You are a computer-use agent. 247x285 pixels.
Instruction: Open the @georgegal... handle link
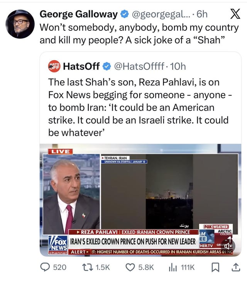(161, 14)
